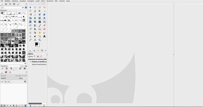The height and width of the screenshot is (107, 203).
Task: Select the Crop tool
Action: pyautogui.click(x=35, y=14)
